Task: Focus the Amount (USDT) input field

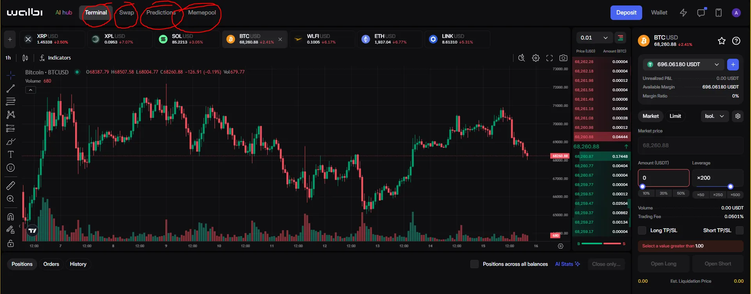Action: tap(664, 178)
